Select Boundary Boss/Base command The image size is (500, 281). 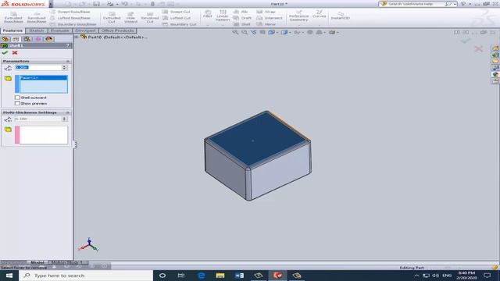point(73,24)
